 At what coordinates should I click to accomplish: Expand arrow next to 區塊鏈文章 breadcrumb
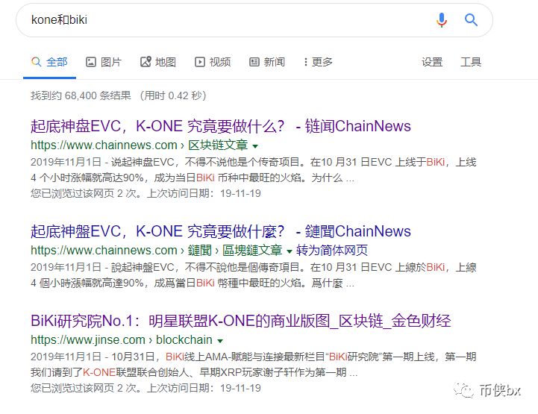pos(290,251)
